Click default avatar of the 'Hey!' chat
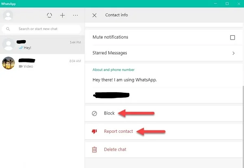The height and width of the screenshot is (168, 244). pyautogui.click(x=9, y=45)
